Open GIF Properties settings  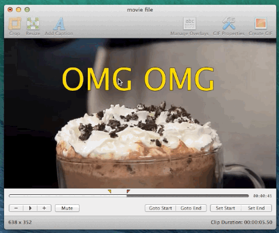[x=229, y=23]
